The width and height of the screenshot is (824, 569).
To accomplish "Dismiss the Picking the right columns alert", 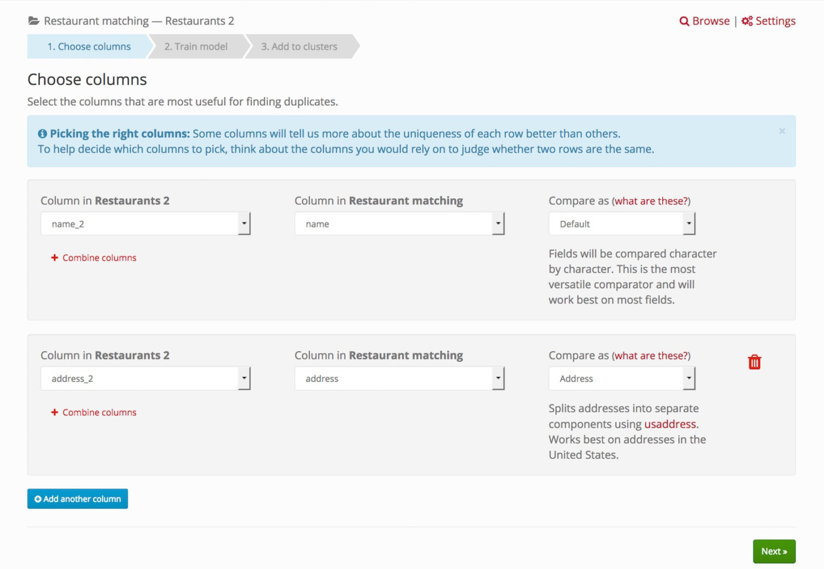I will pyautogui.click(x=782, y=131).
